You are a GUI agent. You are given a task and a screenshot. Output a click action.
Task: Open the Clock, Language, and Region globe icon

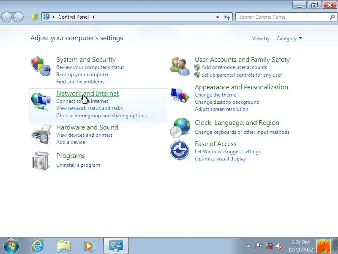[180, 128]
